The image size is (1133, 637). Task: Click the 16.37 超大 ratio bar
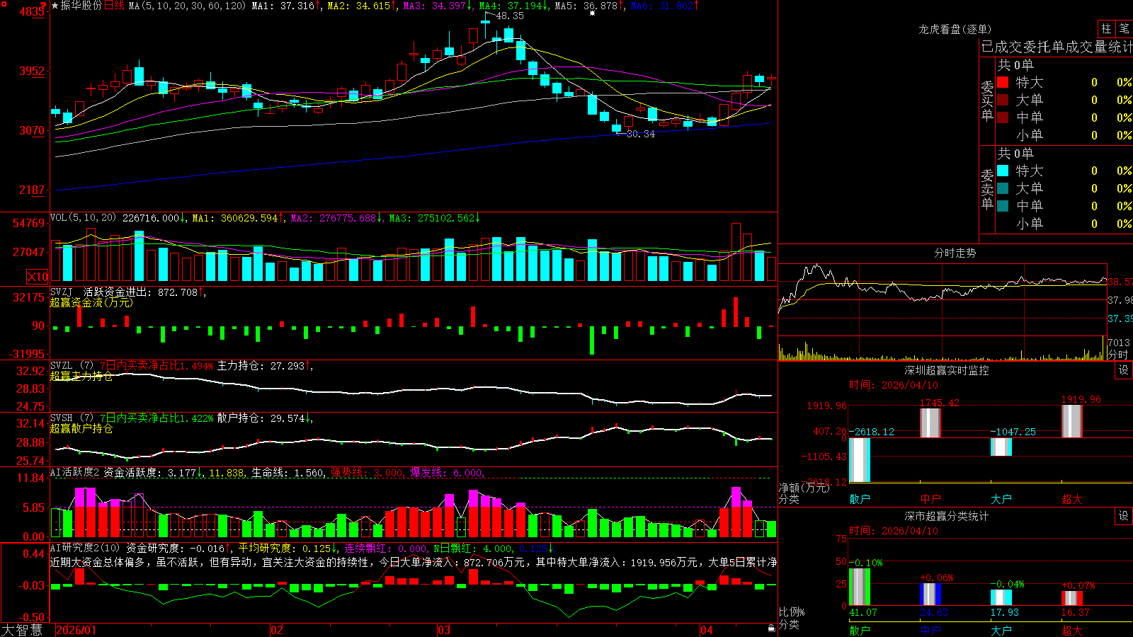pyautogui.click(x=1072, y=598)
